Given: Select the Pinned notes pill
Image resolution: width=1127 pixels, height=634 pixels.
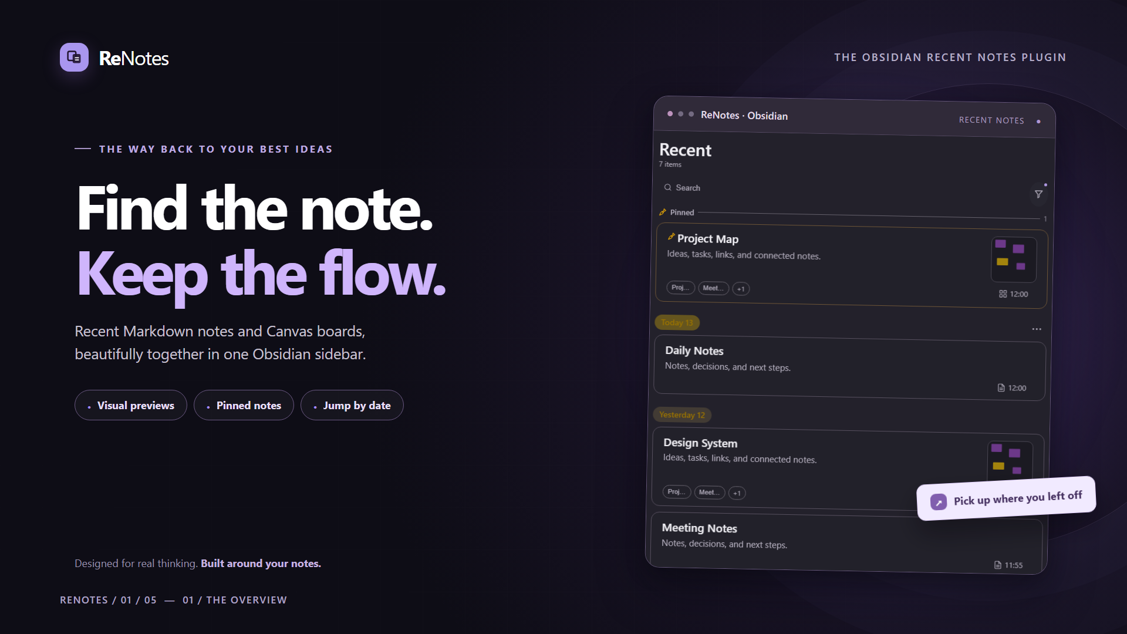Looking at the screenshot, I should pyautogui.click(x=244, y=405).
